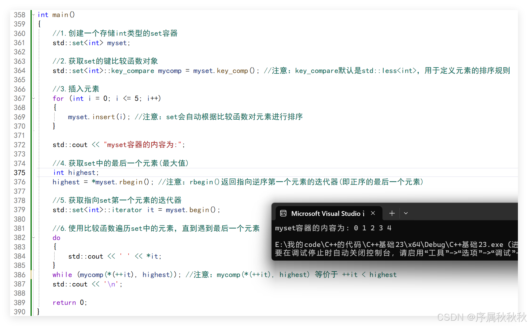Viewport: 528px width, 326px height.
Task: Click line number 375 in the gutter
Action: [x=20, y=173]
